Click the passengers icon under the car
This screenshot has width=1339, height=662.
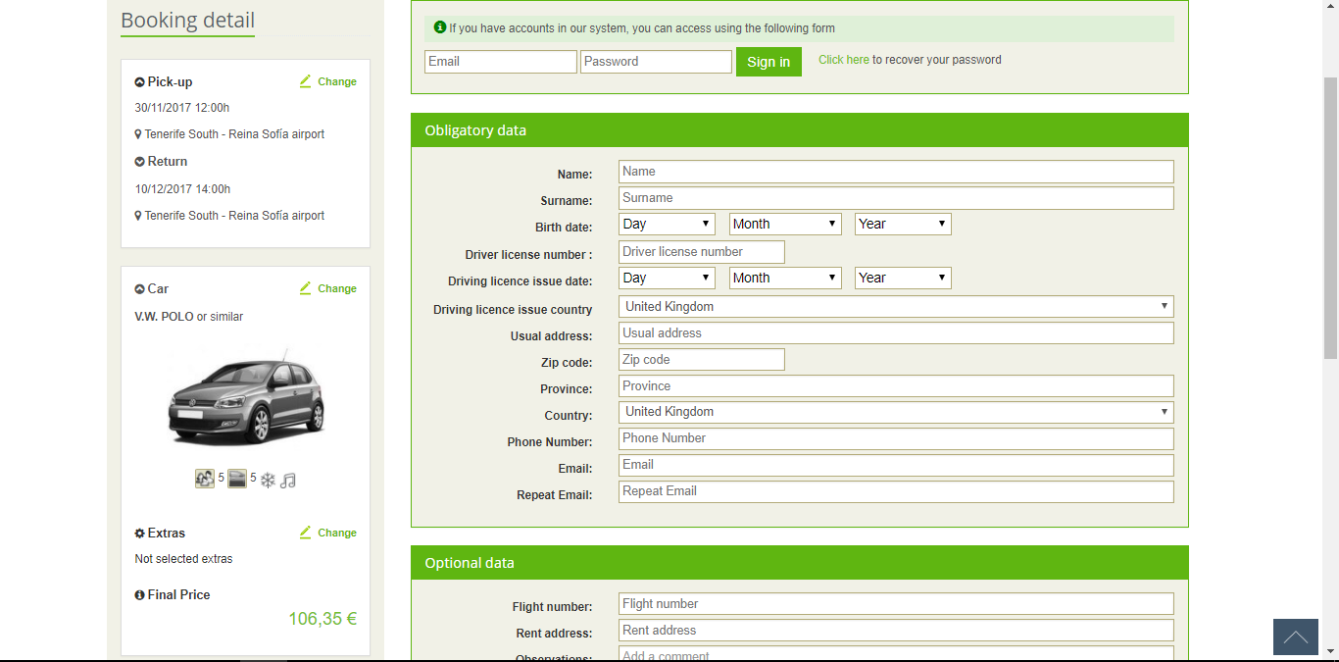tap(205, 479)
